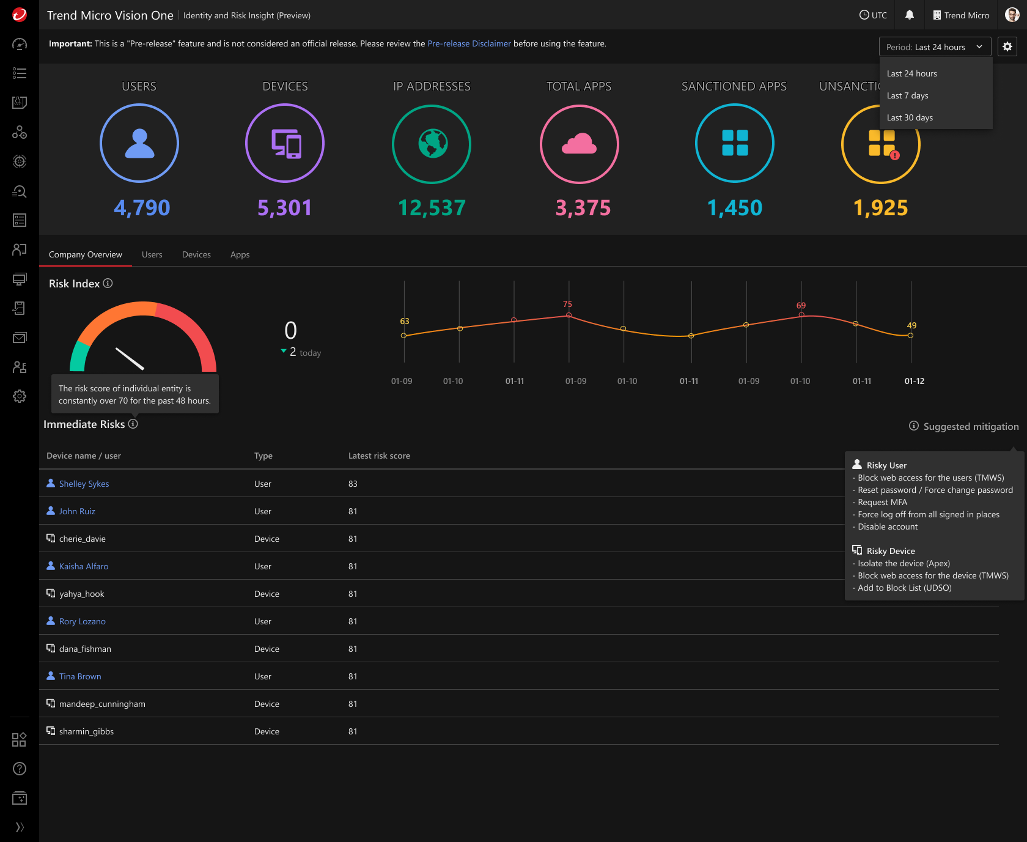Click the user avatar at top right

[1012, 15]
